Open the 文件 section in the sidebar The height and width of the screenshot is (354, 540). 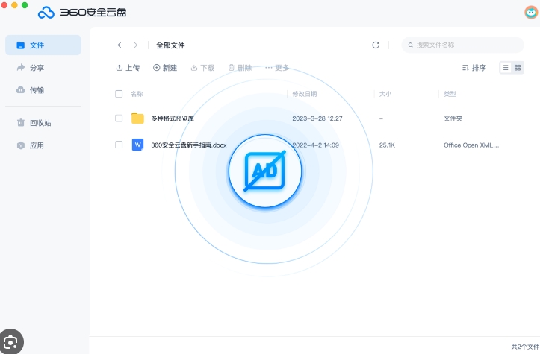point(43,45)
